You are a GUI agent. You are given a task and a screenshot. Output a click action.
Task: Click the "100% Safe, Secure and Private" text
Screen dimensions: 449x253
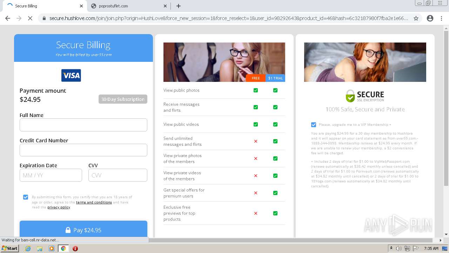click(x=365, y=109)
